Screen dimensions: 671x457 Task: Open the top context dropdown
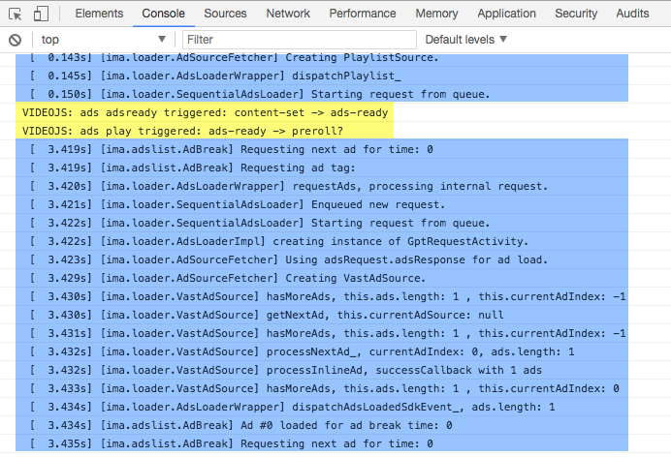pos(104,40)
